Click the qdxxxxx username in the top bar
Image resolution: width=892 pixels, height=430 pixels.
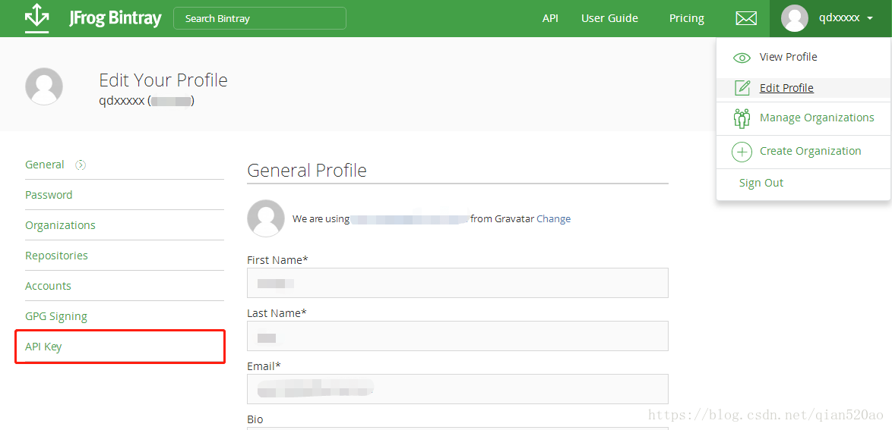839,18
